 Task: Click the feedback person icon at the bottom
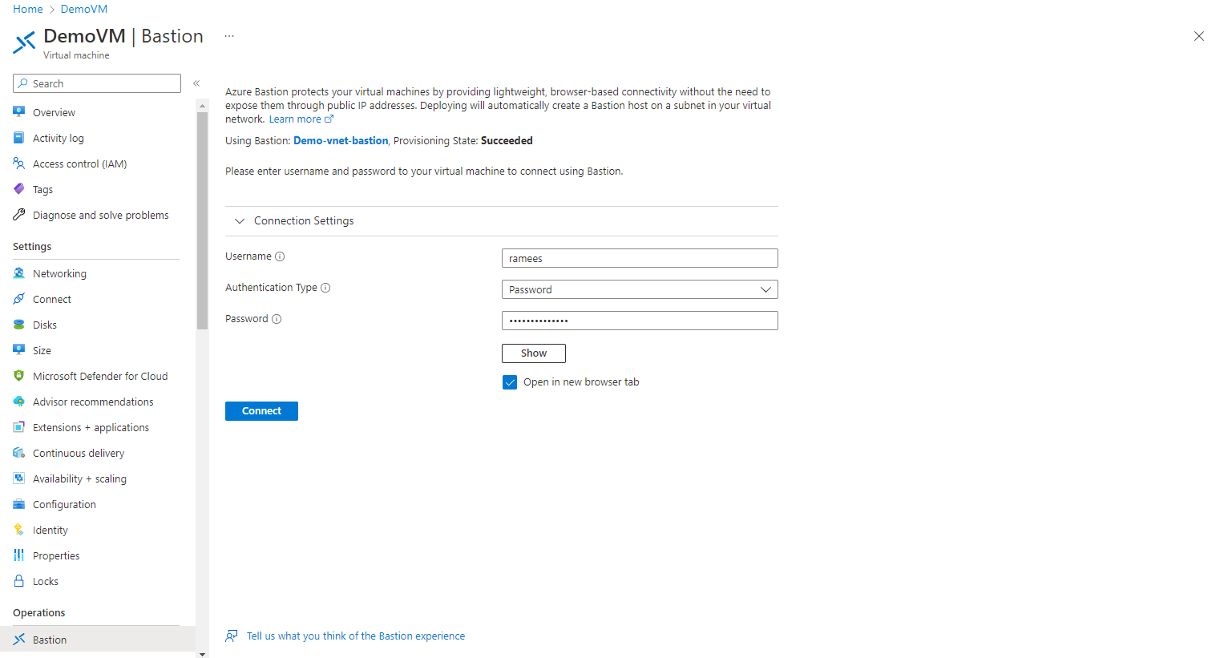pos(232,636)
